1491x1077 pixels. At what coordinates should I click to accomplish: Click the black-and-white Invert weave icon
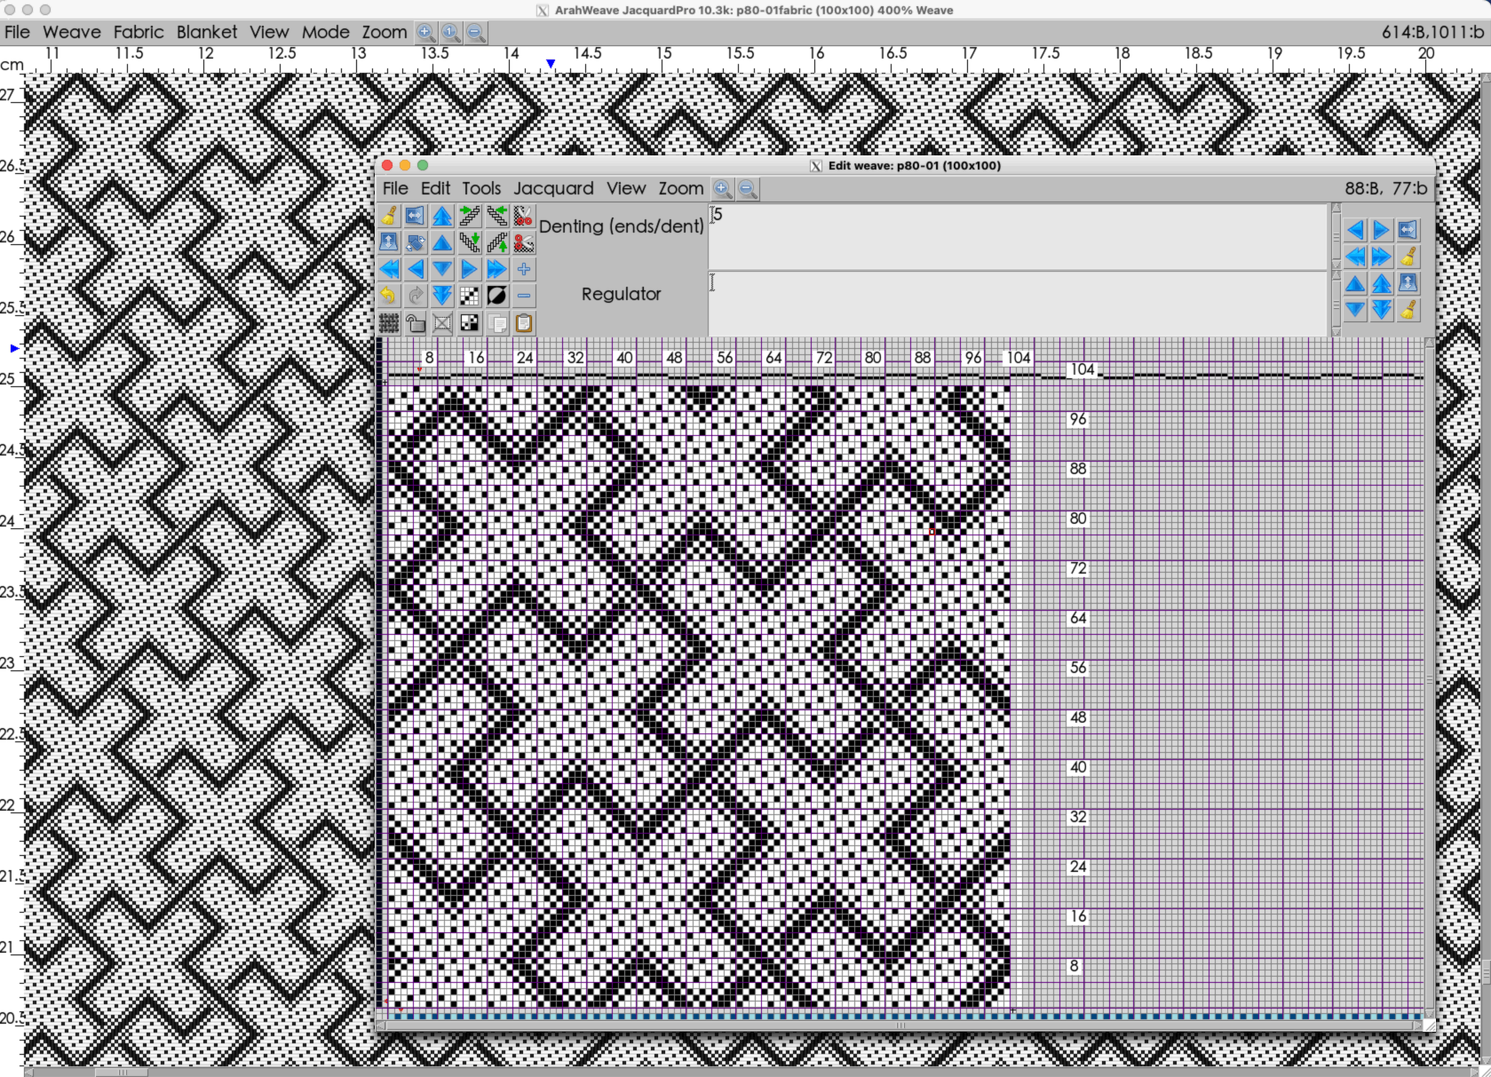click(496, 297)
